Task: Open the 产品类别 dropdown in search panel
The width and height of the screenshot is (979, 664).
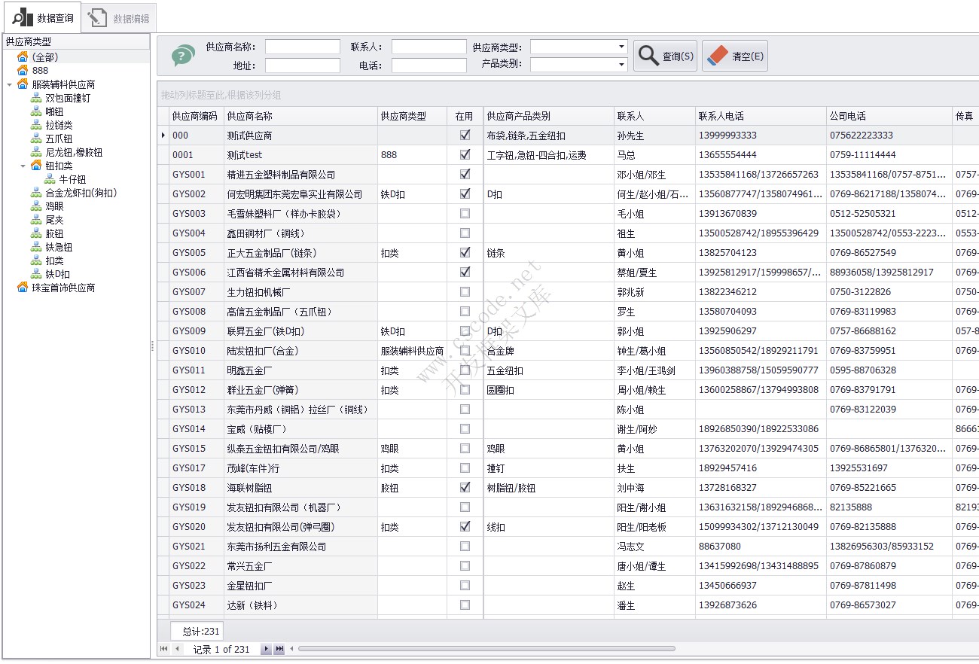Action: 621,65
